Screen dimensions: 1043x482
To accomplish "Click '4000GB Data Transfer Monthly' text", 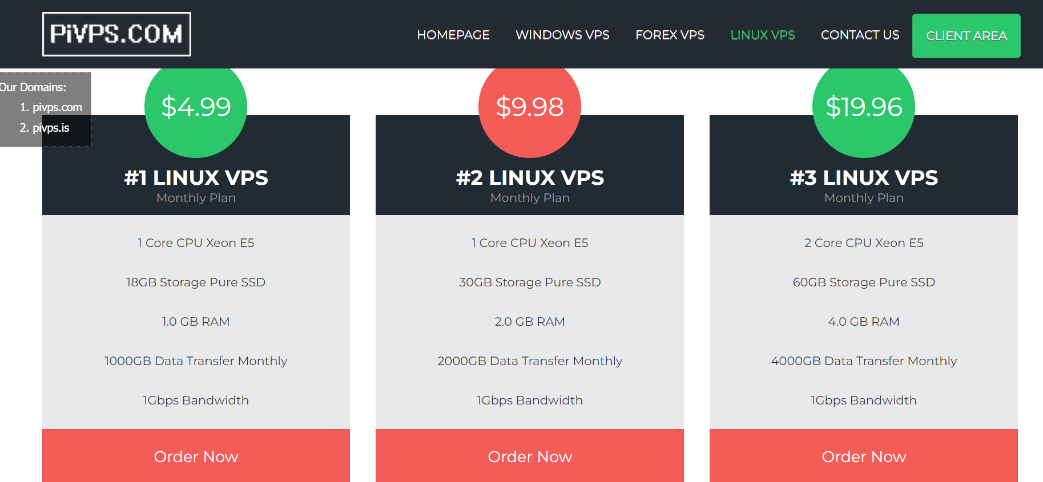I will [864, 361].
